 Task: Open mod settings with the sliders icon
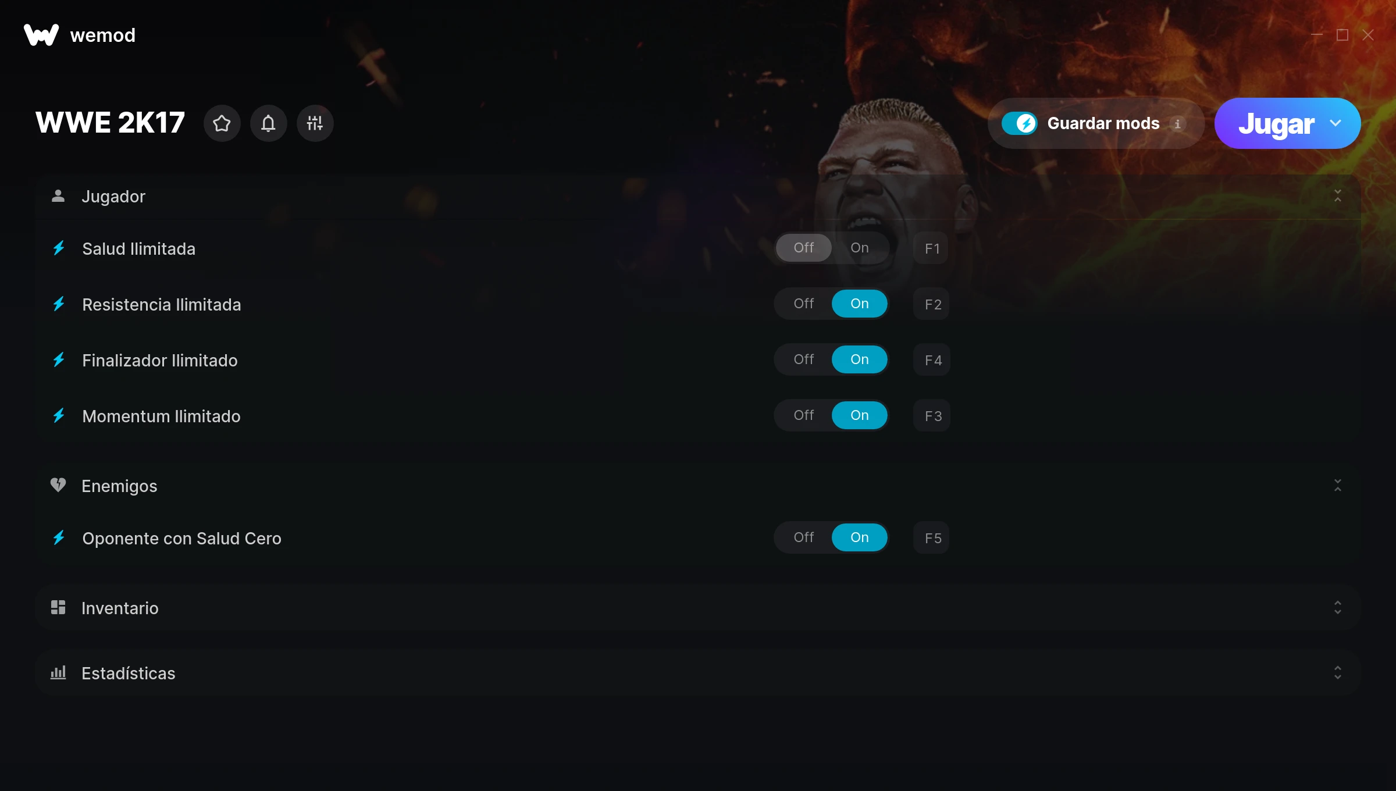click(x=315, y=123)
